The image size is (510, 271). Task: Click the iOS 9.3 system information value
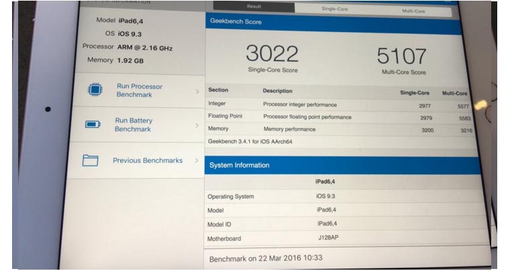(325, 196)
